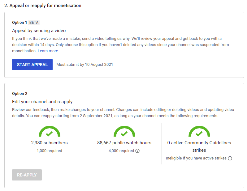
Task: Click the Option 2 label
Action: click(x=20, y=94)
